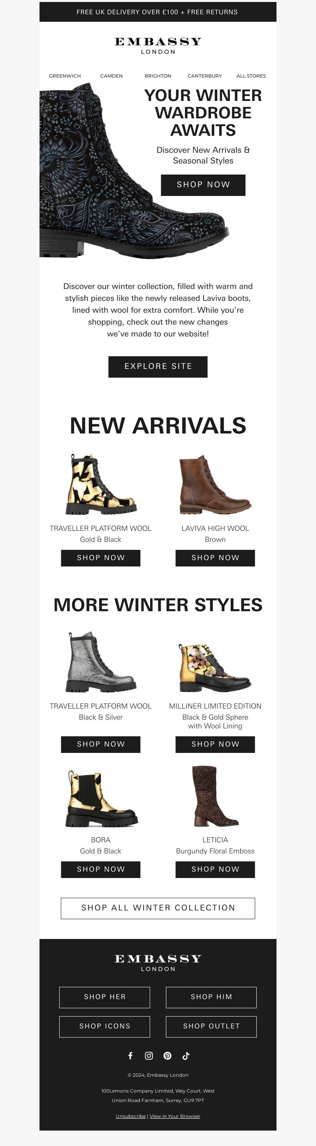Open the Pinterest icon in footer
This screenshot has height=1146, width=316.
(167, 1056)
